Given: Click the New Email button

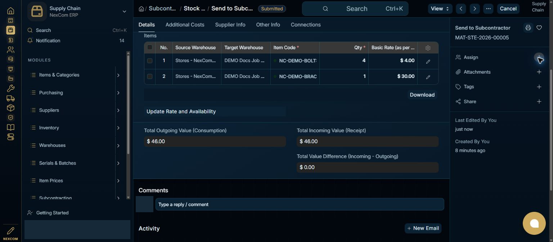Looking at the screenshot, I should pos(423,228).
